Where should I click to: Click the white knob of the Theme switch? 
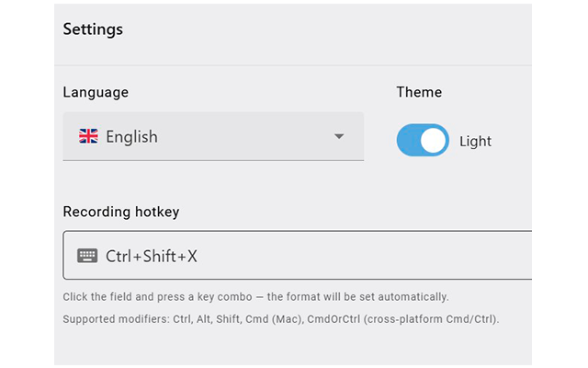click(434, 141)
